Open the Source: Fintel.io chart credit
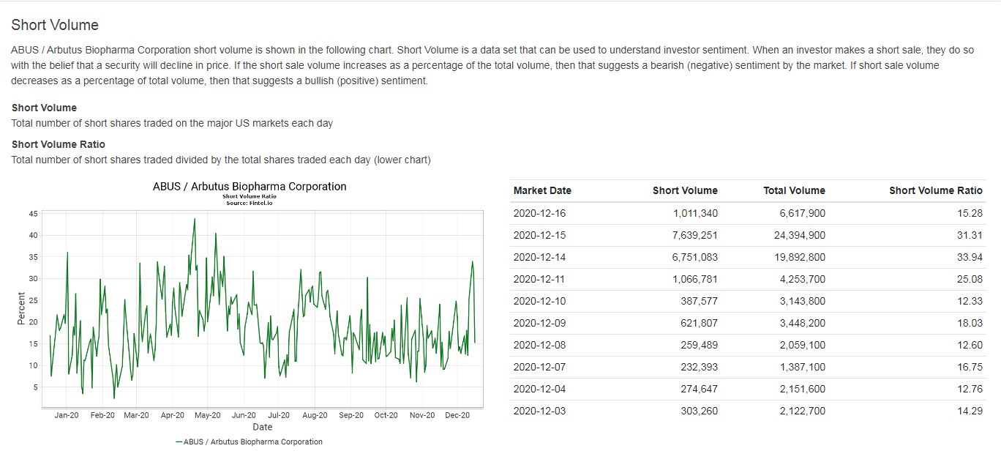The height and width of the screenshot is (462, 1001). [x=250, y=203]
